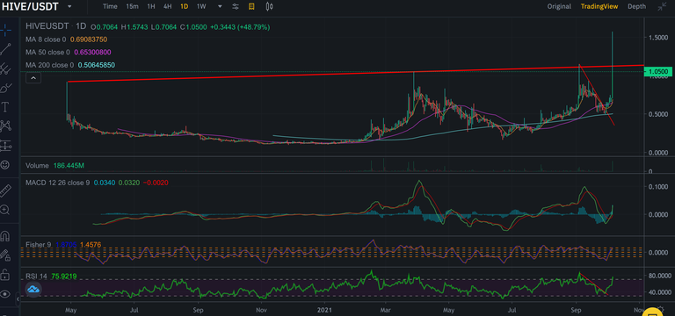Screen dimensions: 675x316
Task: Toggle magnet mode
Action: pyautogui.click(x=5, y=236)
